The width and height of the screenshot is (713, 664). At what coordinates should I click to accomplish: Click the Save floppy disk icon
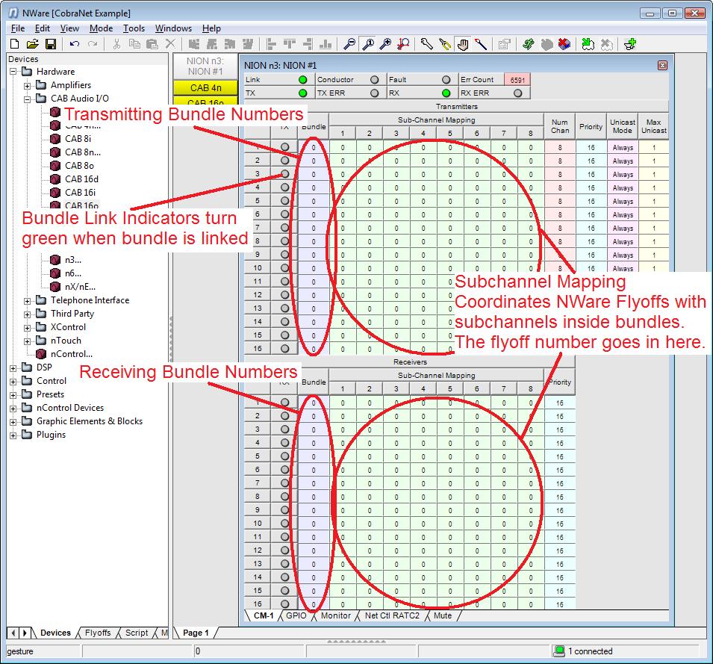click(x=51, y=45)
